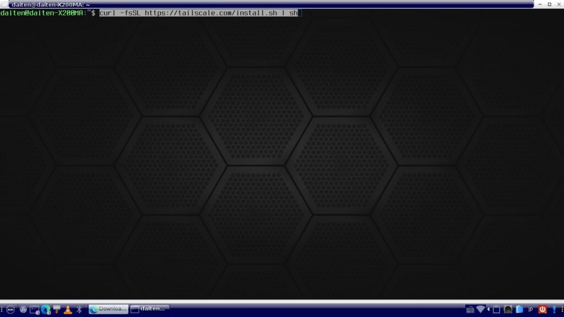The image size is (564, 317).
Task: Click the highlighted curl command text
Action: (198, 13)
